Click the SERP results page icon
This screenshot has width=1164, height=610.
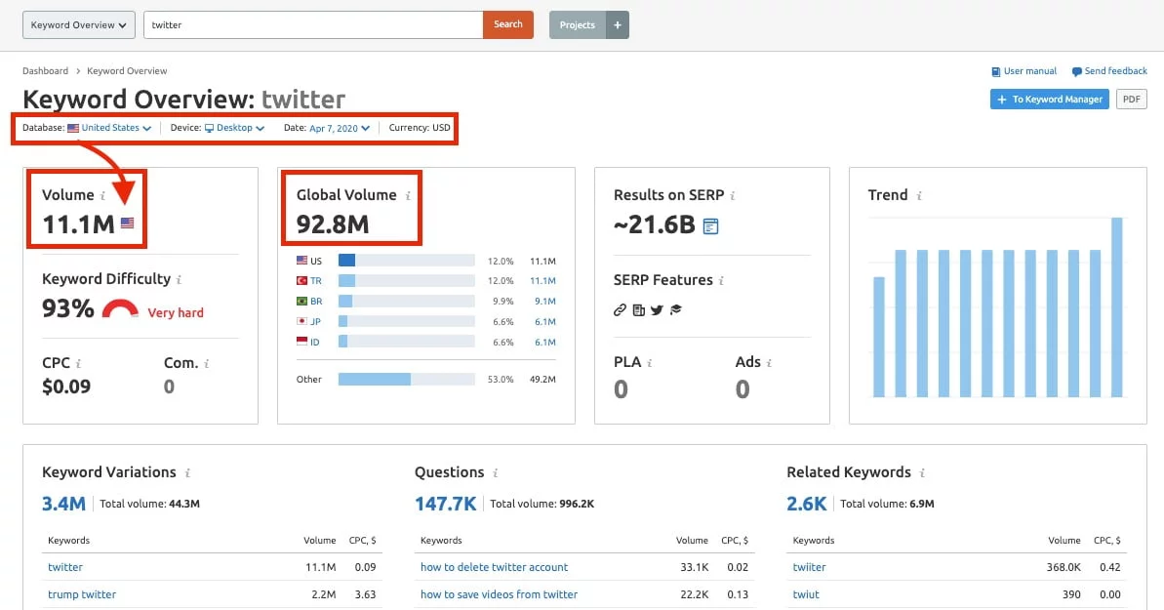710,226
